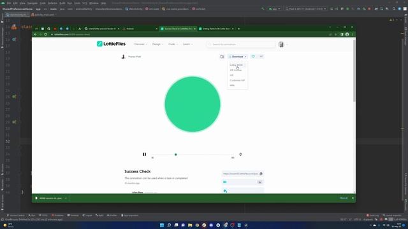Choose Lottie JSON from the Download menu
The height and width of the screenshot is (229, 408).
(x=237, y=65)
